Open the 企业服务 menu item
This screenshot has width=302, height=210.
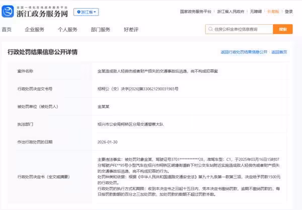pyautogui.click(x=35, y=30)
